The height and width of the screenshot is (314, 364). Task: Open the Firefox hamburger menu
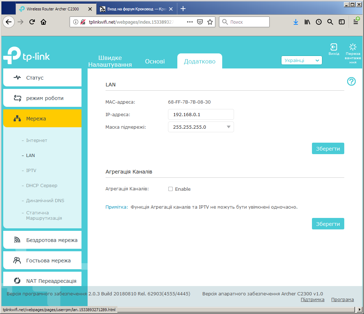click(356, 22)
